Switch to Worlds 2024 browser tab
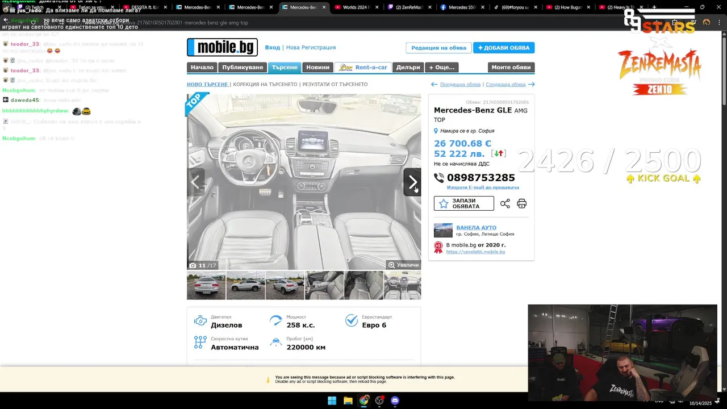Image resolution: width=727 pixels, height=409 pixels. (x=356, y=7)
